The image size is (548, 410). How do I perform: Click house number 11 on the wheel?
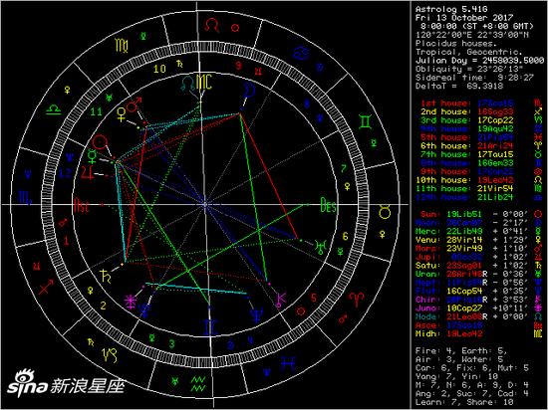pyautogui.click(x=97, y=111)
